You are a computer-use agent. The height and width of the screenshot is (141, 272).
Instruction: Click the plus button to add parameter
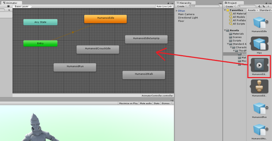9,10
